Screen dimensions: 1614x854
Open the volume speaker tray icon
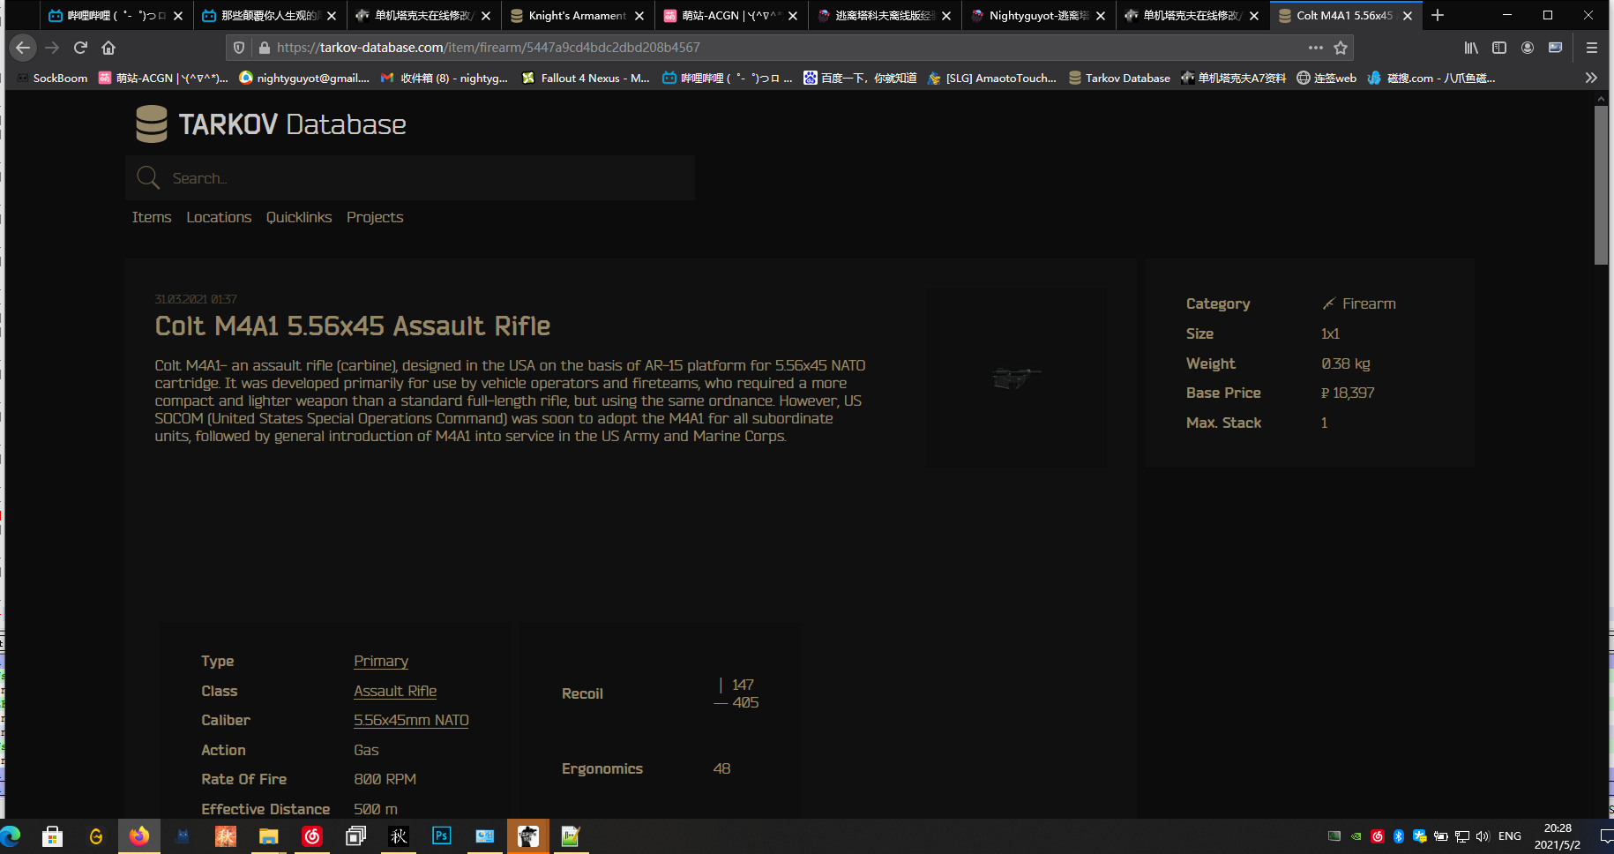tap(1483, 835)
